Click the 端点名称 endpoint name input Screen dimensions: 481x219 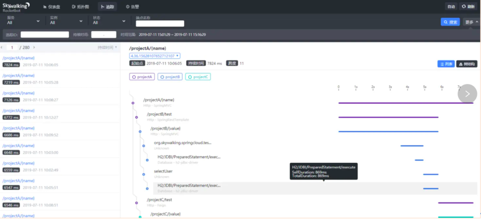(x=160, y=24)
